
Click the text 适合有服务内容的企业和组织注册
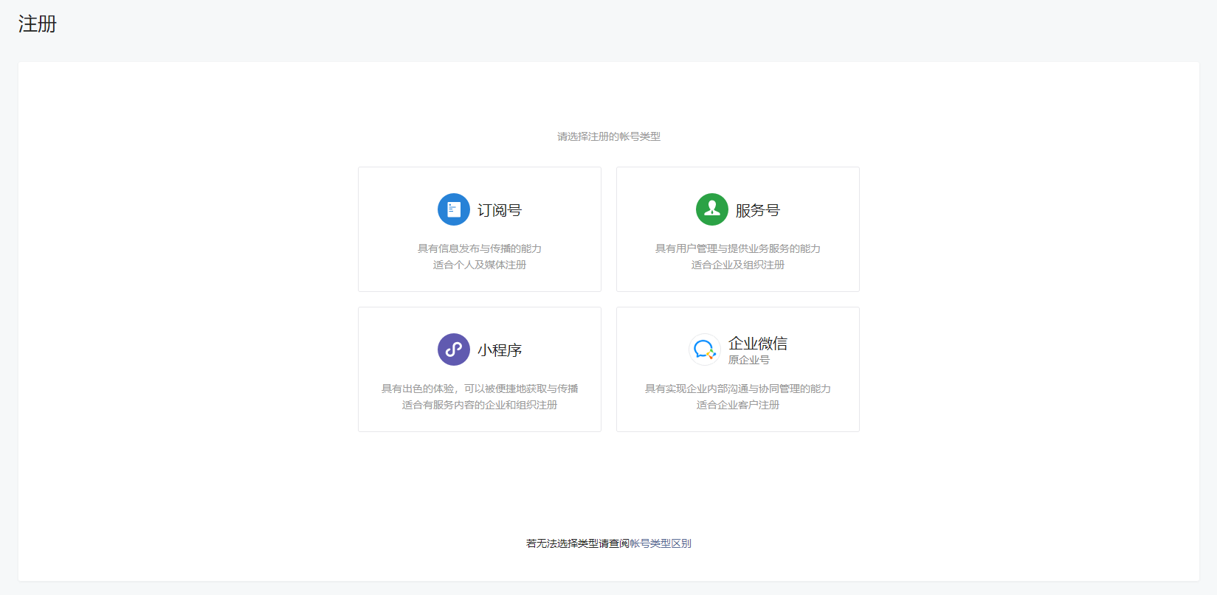pyautogui.click(x=480, y=405)
